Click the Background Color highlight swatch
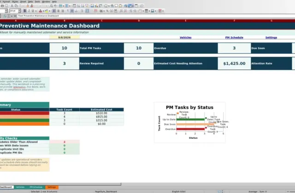The height and width of the screenshot is (193, 295). (47, 11)
